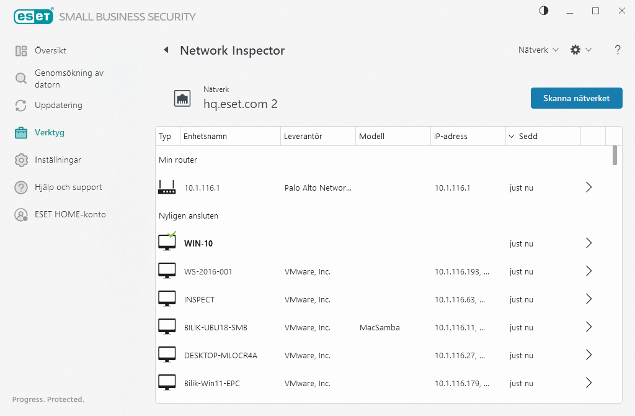Select the Verktyg toolbox icon

(x=22, y=133)
